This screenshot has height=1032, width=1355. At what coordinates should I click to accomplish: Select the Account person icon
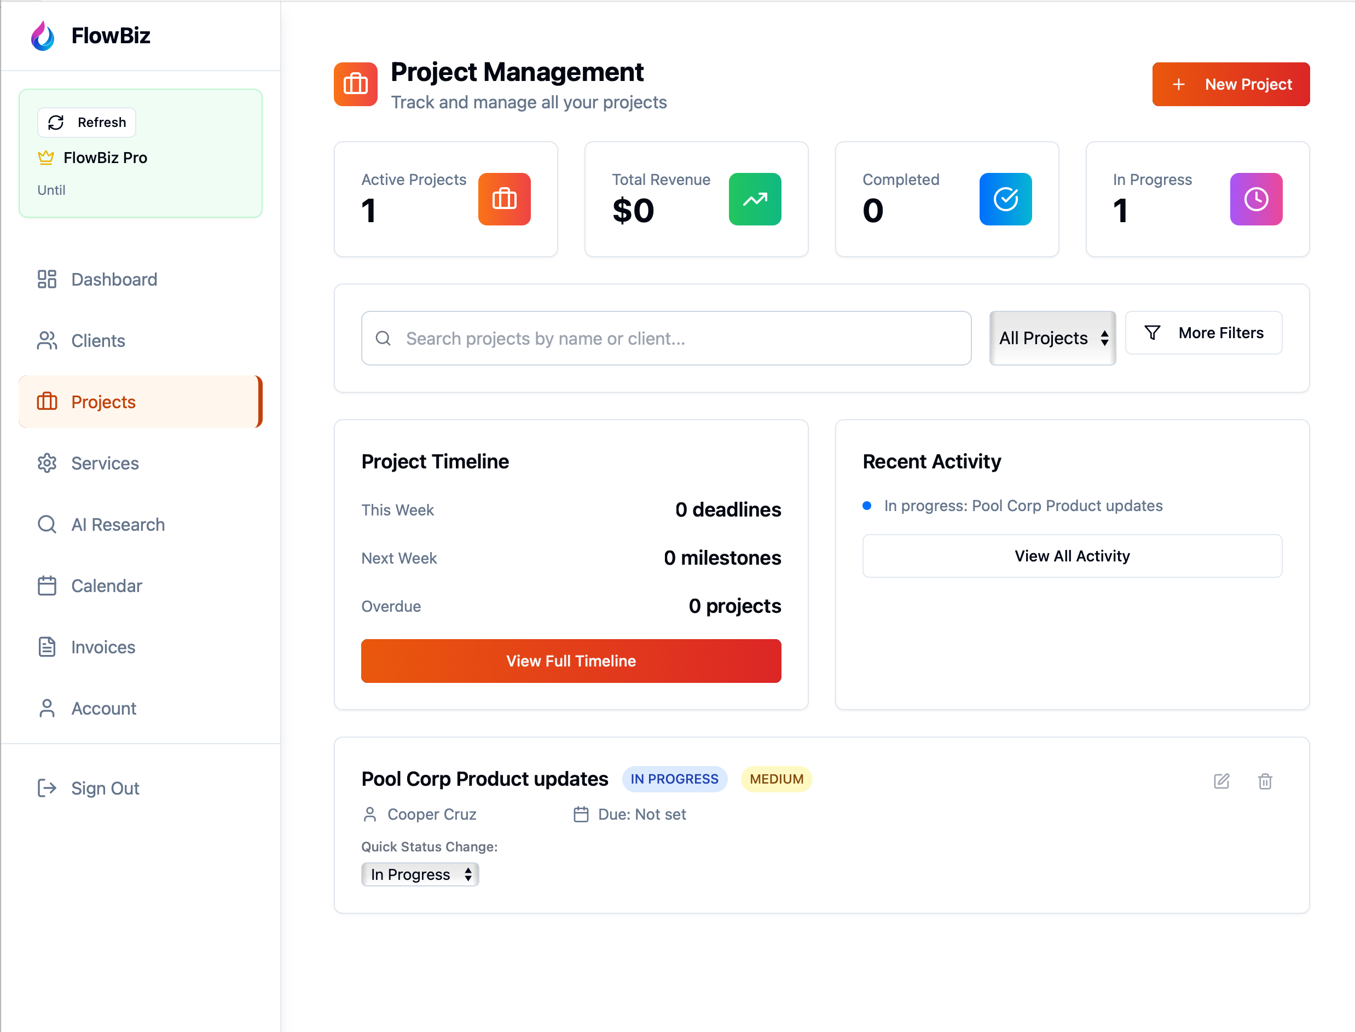coord(47,708)
